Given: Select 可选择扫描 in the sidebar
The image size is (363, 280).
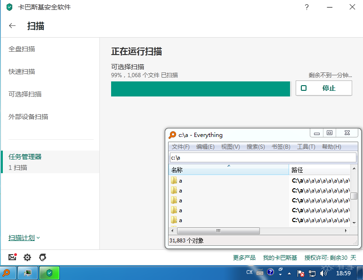Looking at the screenshot, I should click(x=25, y=94).
